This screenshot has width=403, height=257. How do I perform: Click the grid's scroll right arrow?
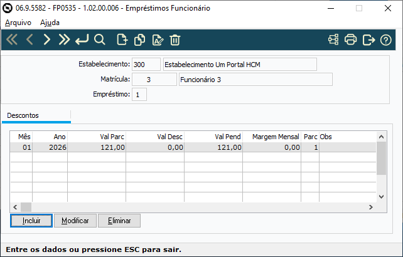pos(371,207)
